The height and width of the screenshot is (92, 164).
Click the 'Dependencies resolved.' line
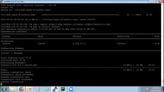click(x=14, y=32)
